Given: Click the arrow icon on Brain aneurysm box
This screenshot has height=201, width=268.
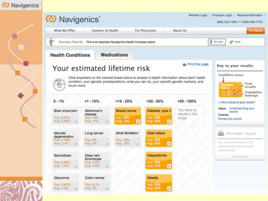Looking at the screenshot, I should [x=76, y=121].
